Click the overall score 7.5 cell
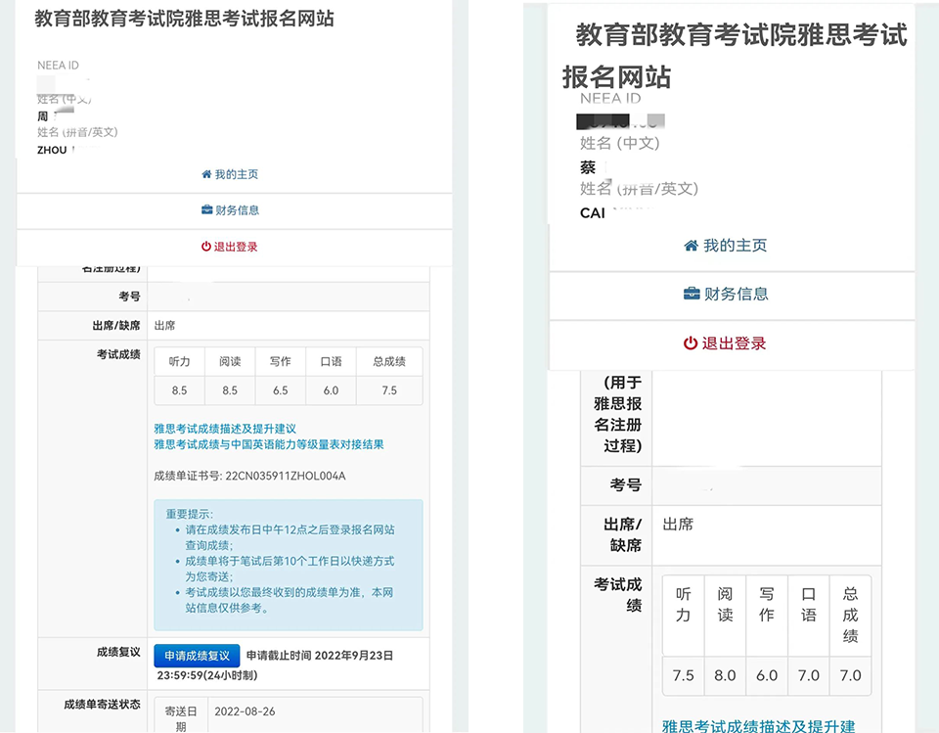Screen dimensions: 939x733 (x=389, y=390)
